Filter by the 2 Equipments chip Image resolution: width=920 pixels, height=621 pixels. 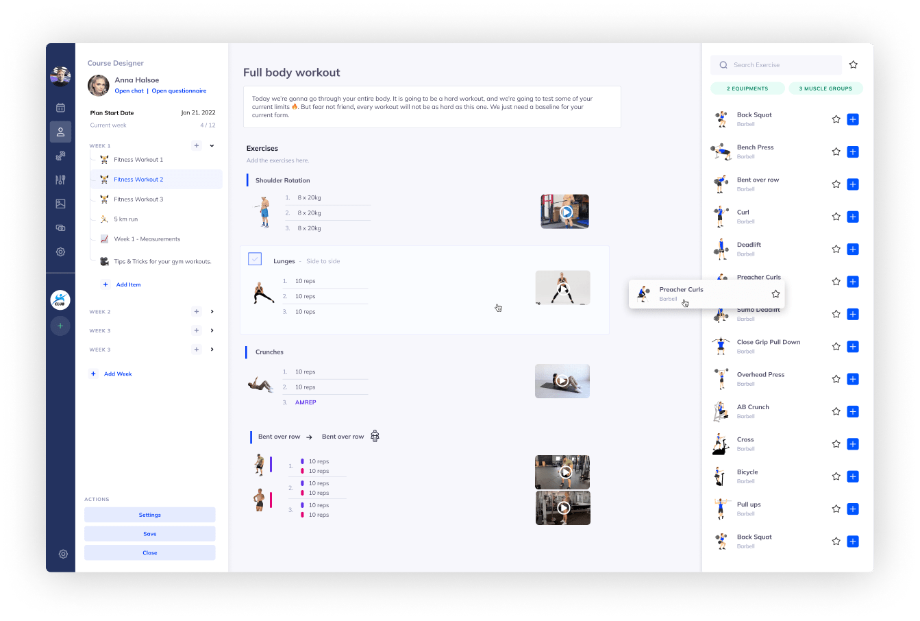click(747, 88)
